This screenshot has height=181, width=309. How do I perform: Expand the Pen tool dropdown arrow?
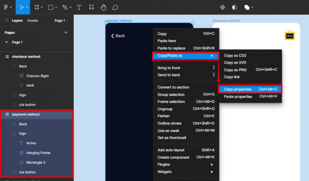(x=70, y=7)
